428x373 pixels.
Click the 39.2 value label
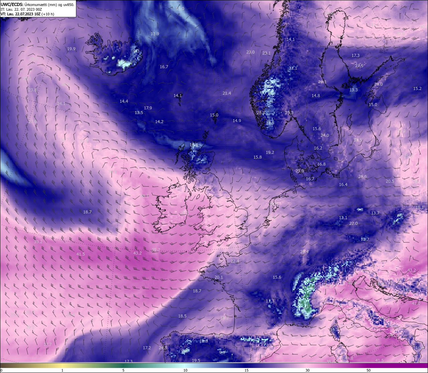pyautogui.click(x=38, y=242)
